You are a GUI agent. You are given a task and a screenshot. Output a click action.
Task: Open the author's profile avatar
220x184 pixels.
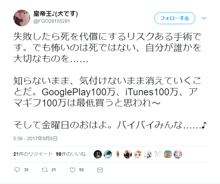tap(22, 18)
